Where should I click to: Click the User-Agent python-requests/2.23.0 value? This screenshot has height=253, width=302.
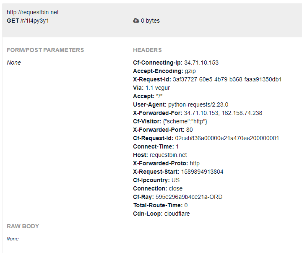(x=198, y=104)
